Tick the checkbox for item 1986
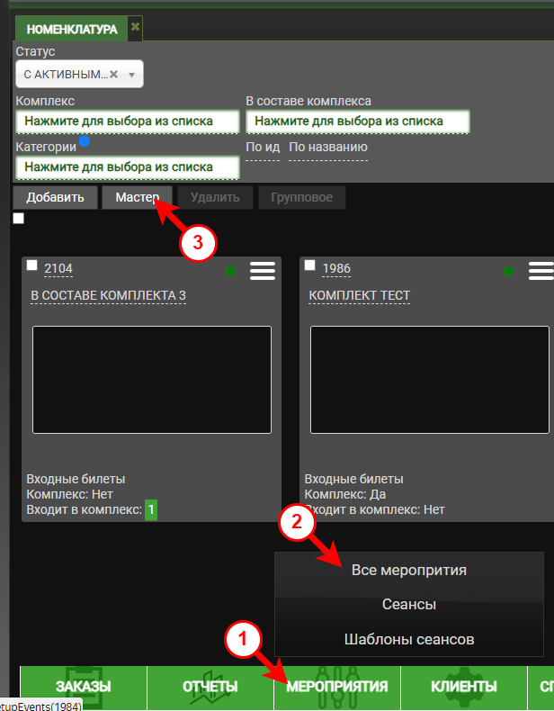 point(310,265)
